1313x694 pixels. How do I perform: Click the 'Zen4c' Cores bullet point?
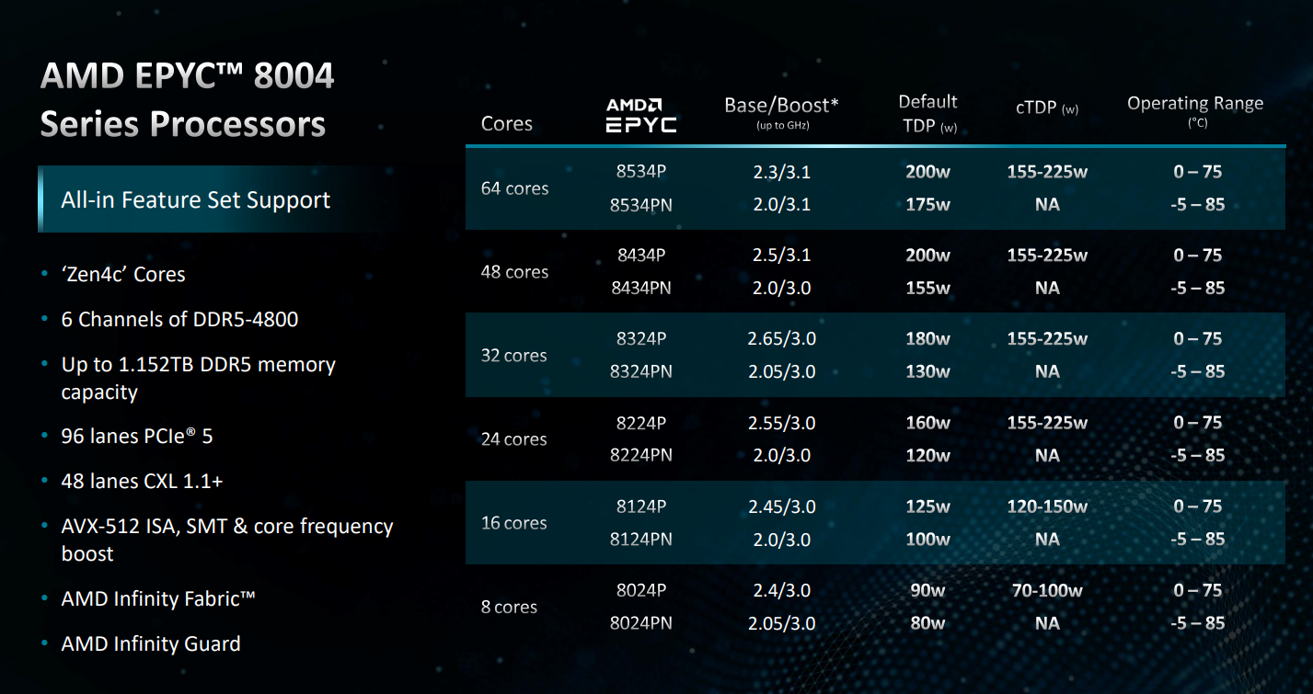(123, 274)
